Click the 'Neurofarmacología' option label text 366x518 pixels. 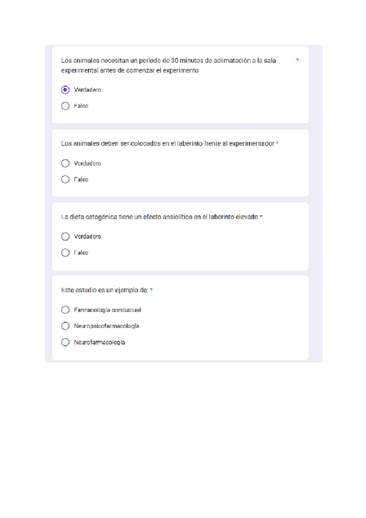tap(99, 342)
